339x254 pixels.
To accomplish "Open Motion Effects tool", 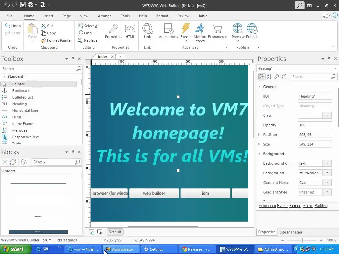I will click(200, 33).
